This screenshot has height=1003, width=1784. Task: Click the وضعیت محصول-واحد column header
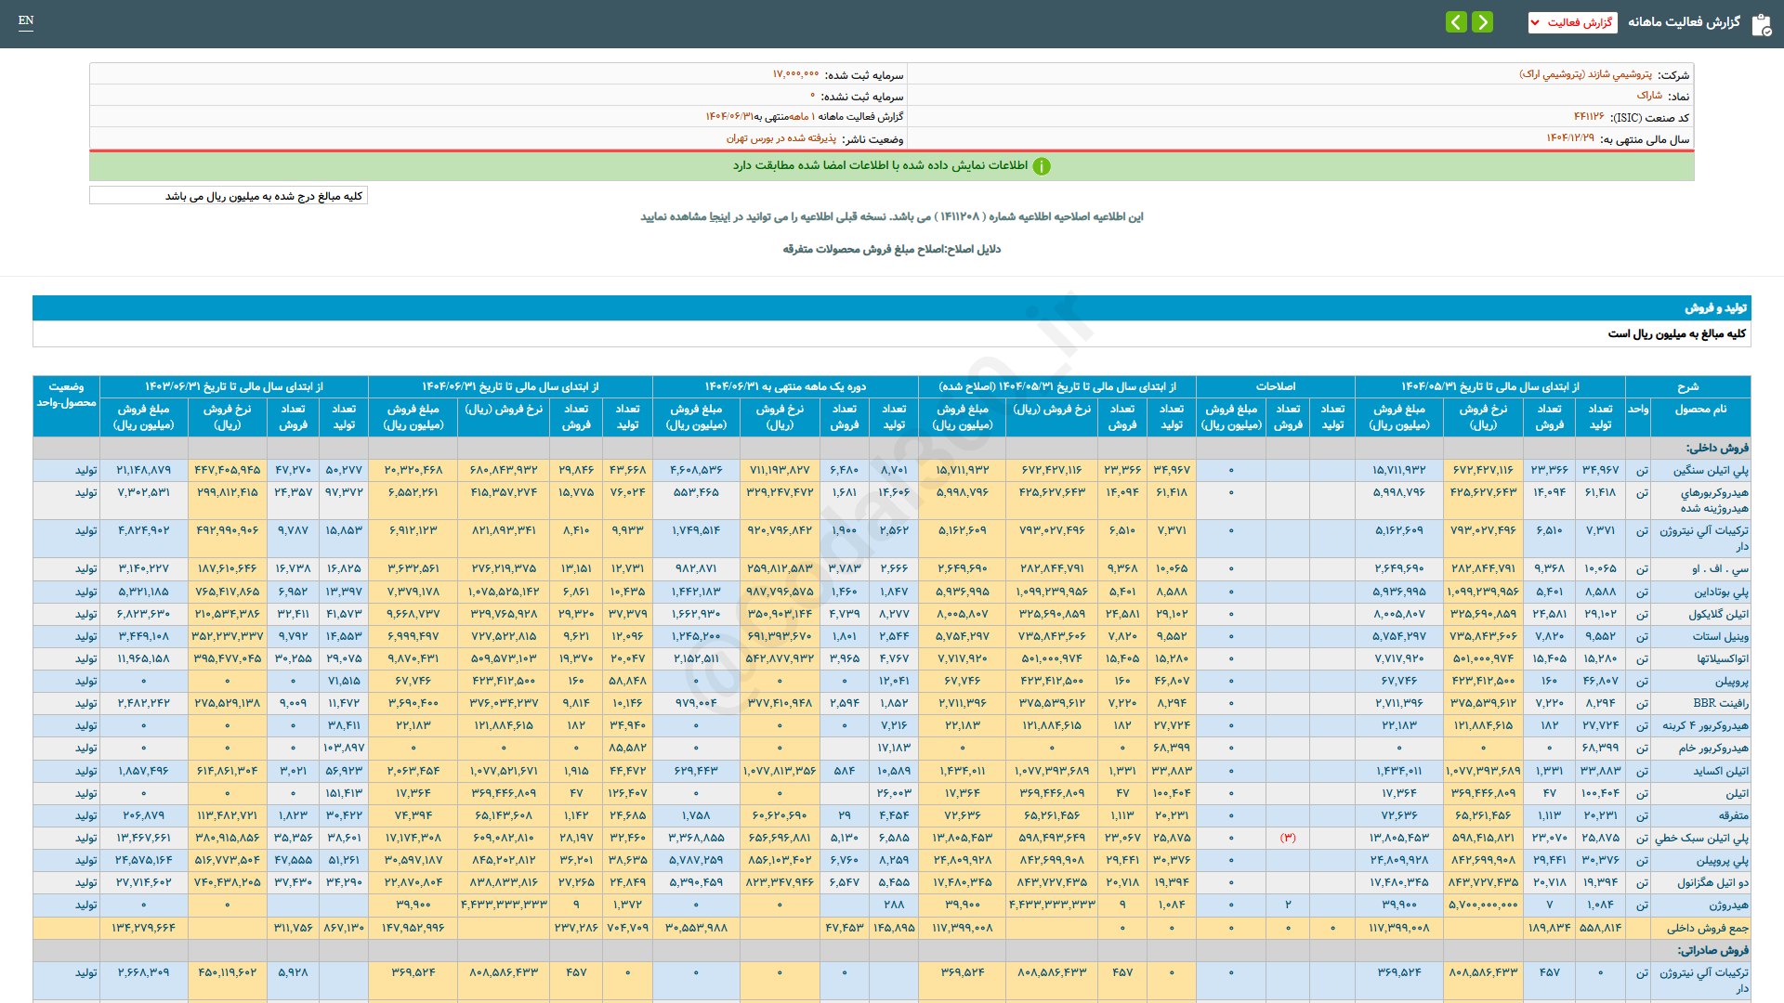[x=66, y=395]
